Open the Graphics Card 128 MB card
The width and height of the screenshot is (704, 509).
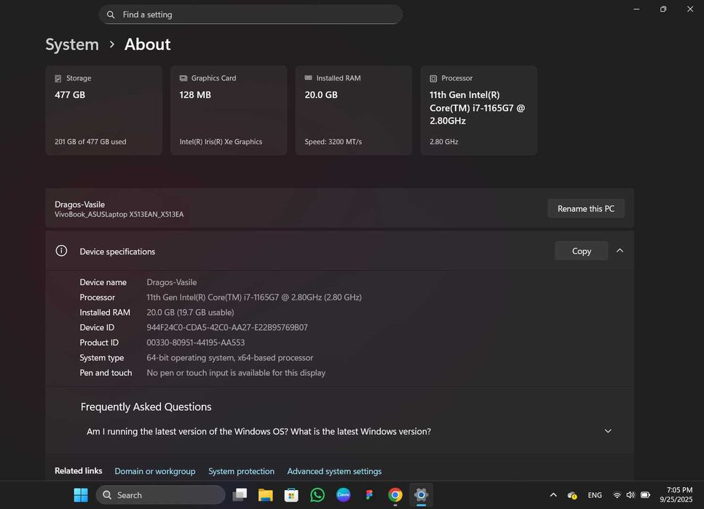(x=229, y=111)
